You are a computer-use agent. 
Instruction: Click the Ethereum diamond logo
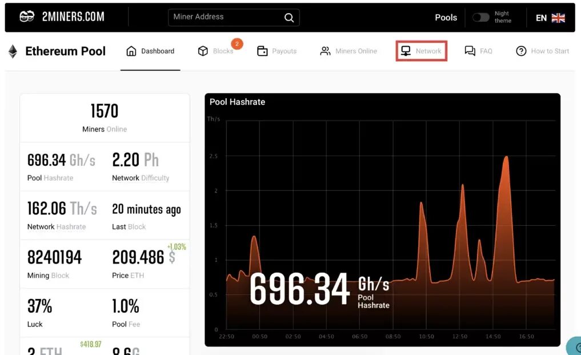[x=13, y=51]
